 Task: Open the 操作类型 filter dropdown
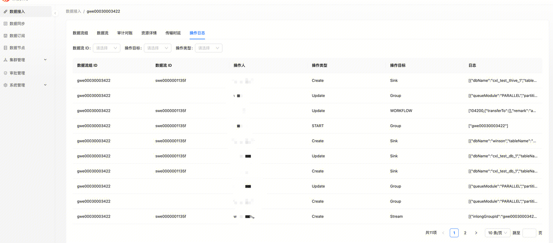(x=208, y=48)
